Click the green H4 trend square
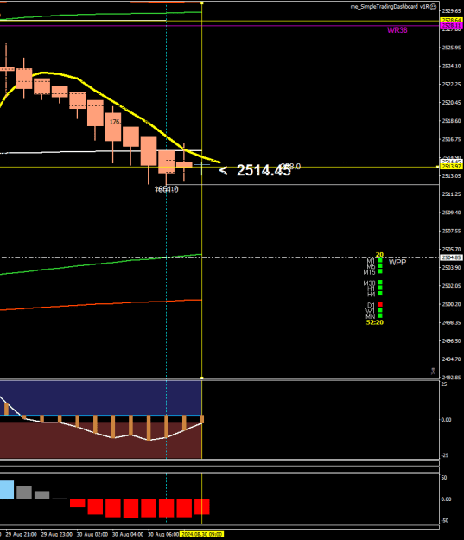Viewport: 464px width, 540px height. 380,294
